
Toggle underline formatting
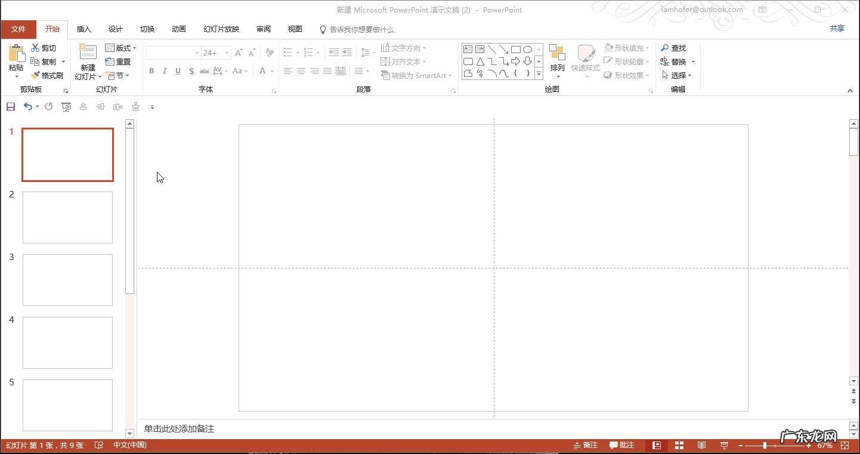(178, 71)
